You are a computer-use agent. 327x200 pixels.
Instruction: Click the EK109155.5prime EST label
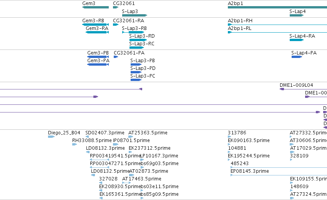[309, 179]
